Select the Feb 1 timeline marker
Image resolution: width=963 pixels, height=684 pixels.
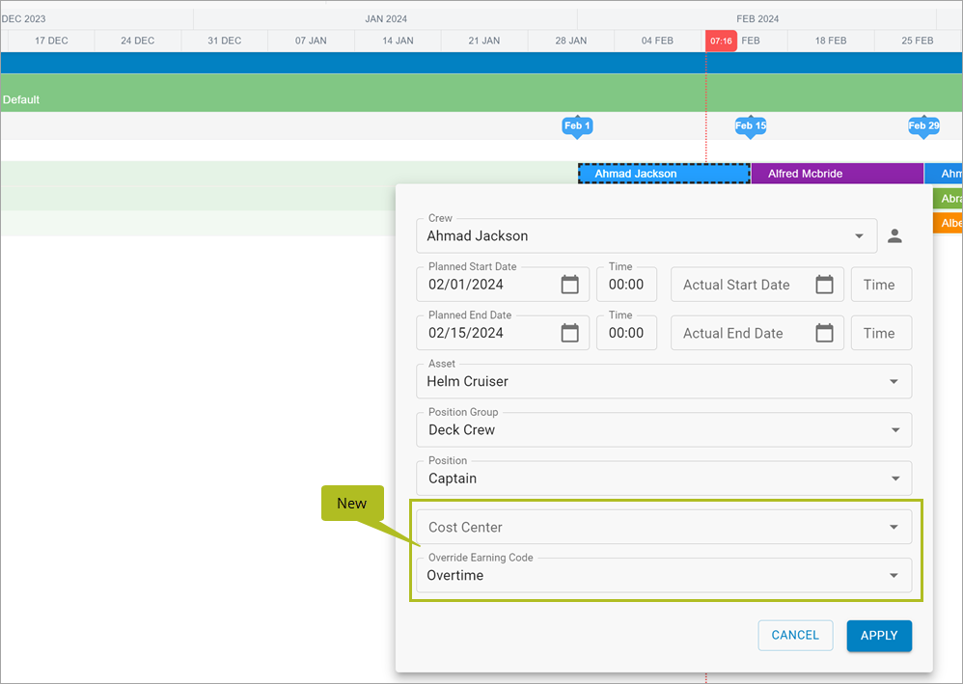[x=577, y=125]
